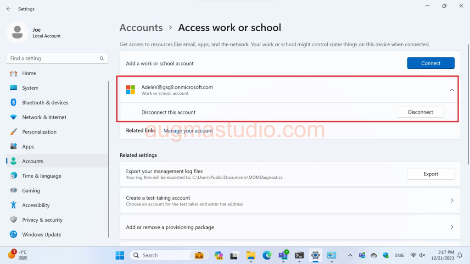Expand Create a test-taking account
Image resolution: width=470 pixels, height=264 pixels.
[452, 201]
